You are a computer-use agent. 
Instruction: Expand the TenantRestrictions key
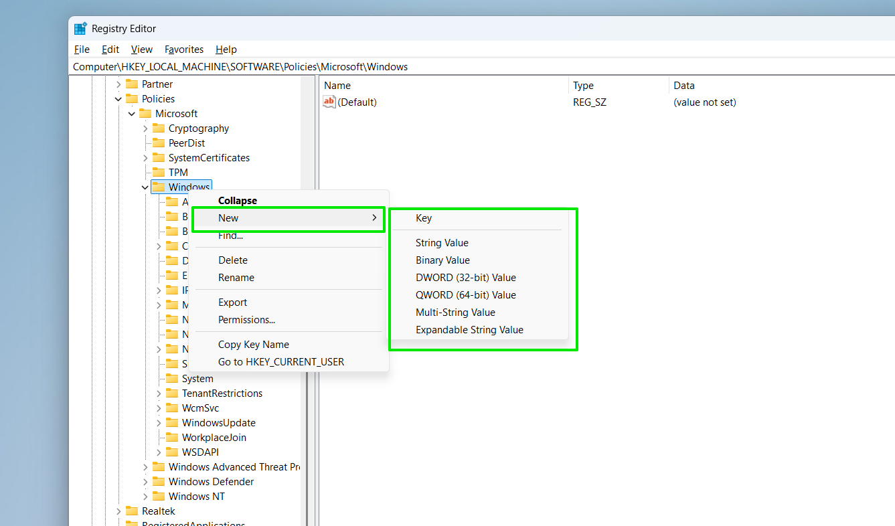click(x=159, y=393)
